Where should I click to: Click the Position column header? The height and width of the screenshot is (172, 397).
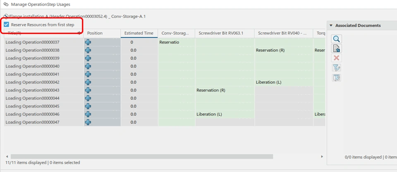tap(95, 33)
